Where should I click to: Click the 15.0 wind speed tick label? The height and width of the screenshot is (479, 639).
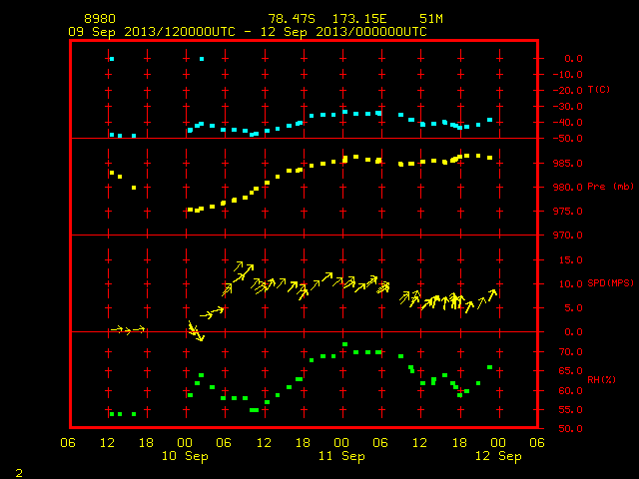coord(571,259)
